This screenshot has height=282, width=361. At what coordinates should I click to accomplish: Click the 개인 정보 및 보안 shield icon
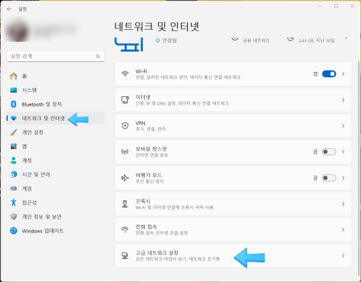coord(14,216)
